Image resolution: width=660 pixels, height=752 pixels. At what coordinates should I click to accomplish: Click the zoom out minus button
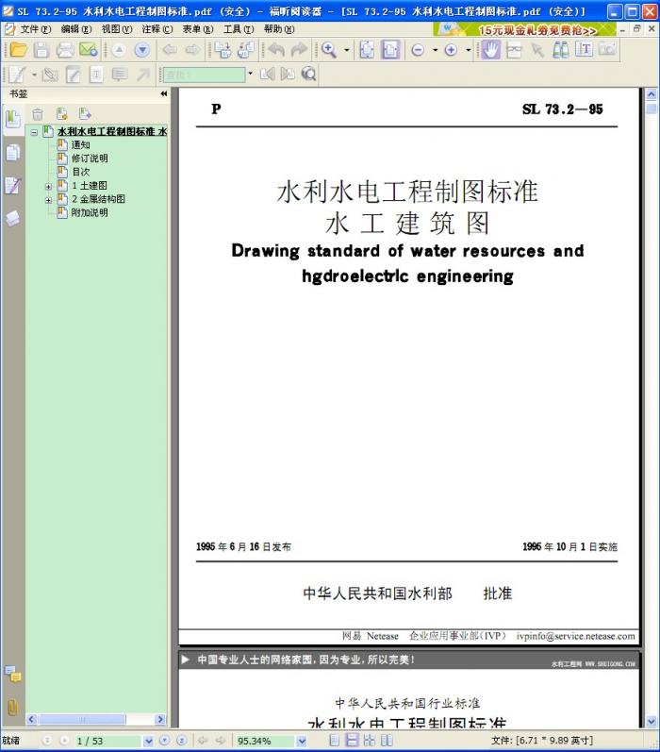418,50
